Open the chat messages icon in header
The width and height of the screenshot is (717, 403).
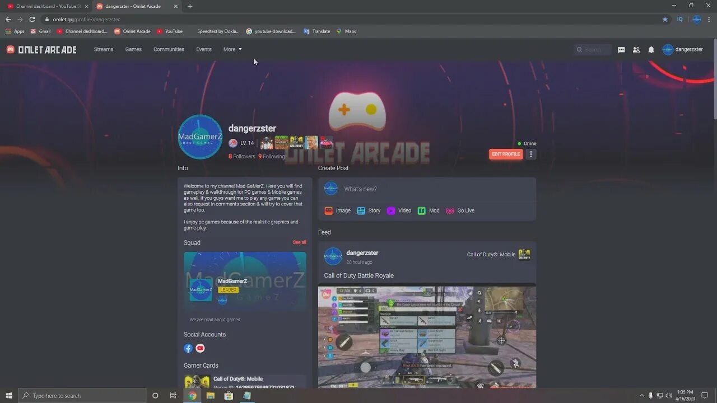tap(621, 50)
